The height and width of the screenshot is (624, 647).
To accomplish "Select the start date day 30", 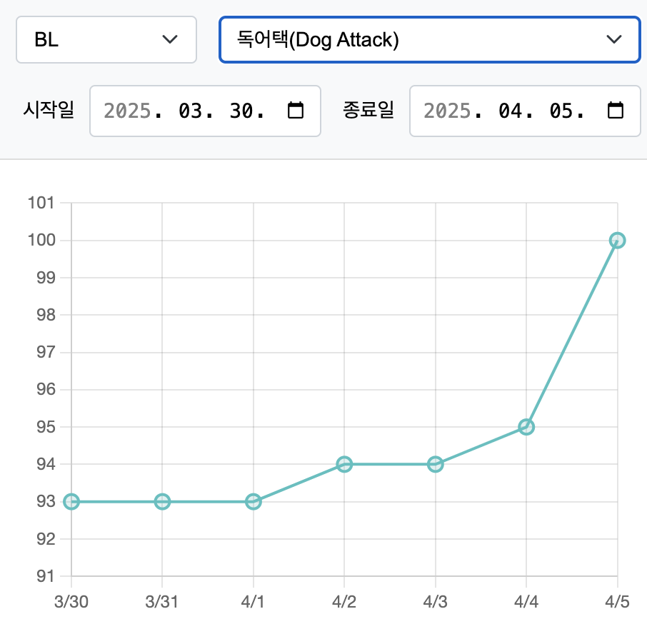I will coord(241,111).
